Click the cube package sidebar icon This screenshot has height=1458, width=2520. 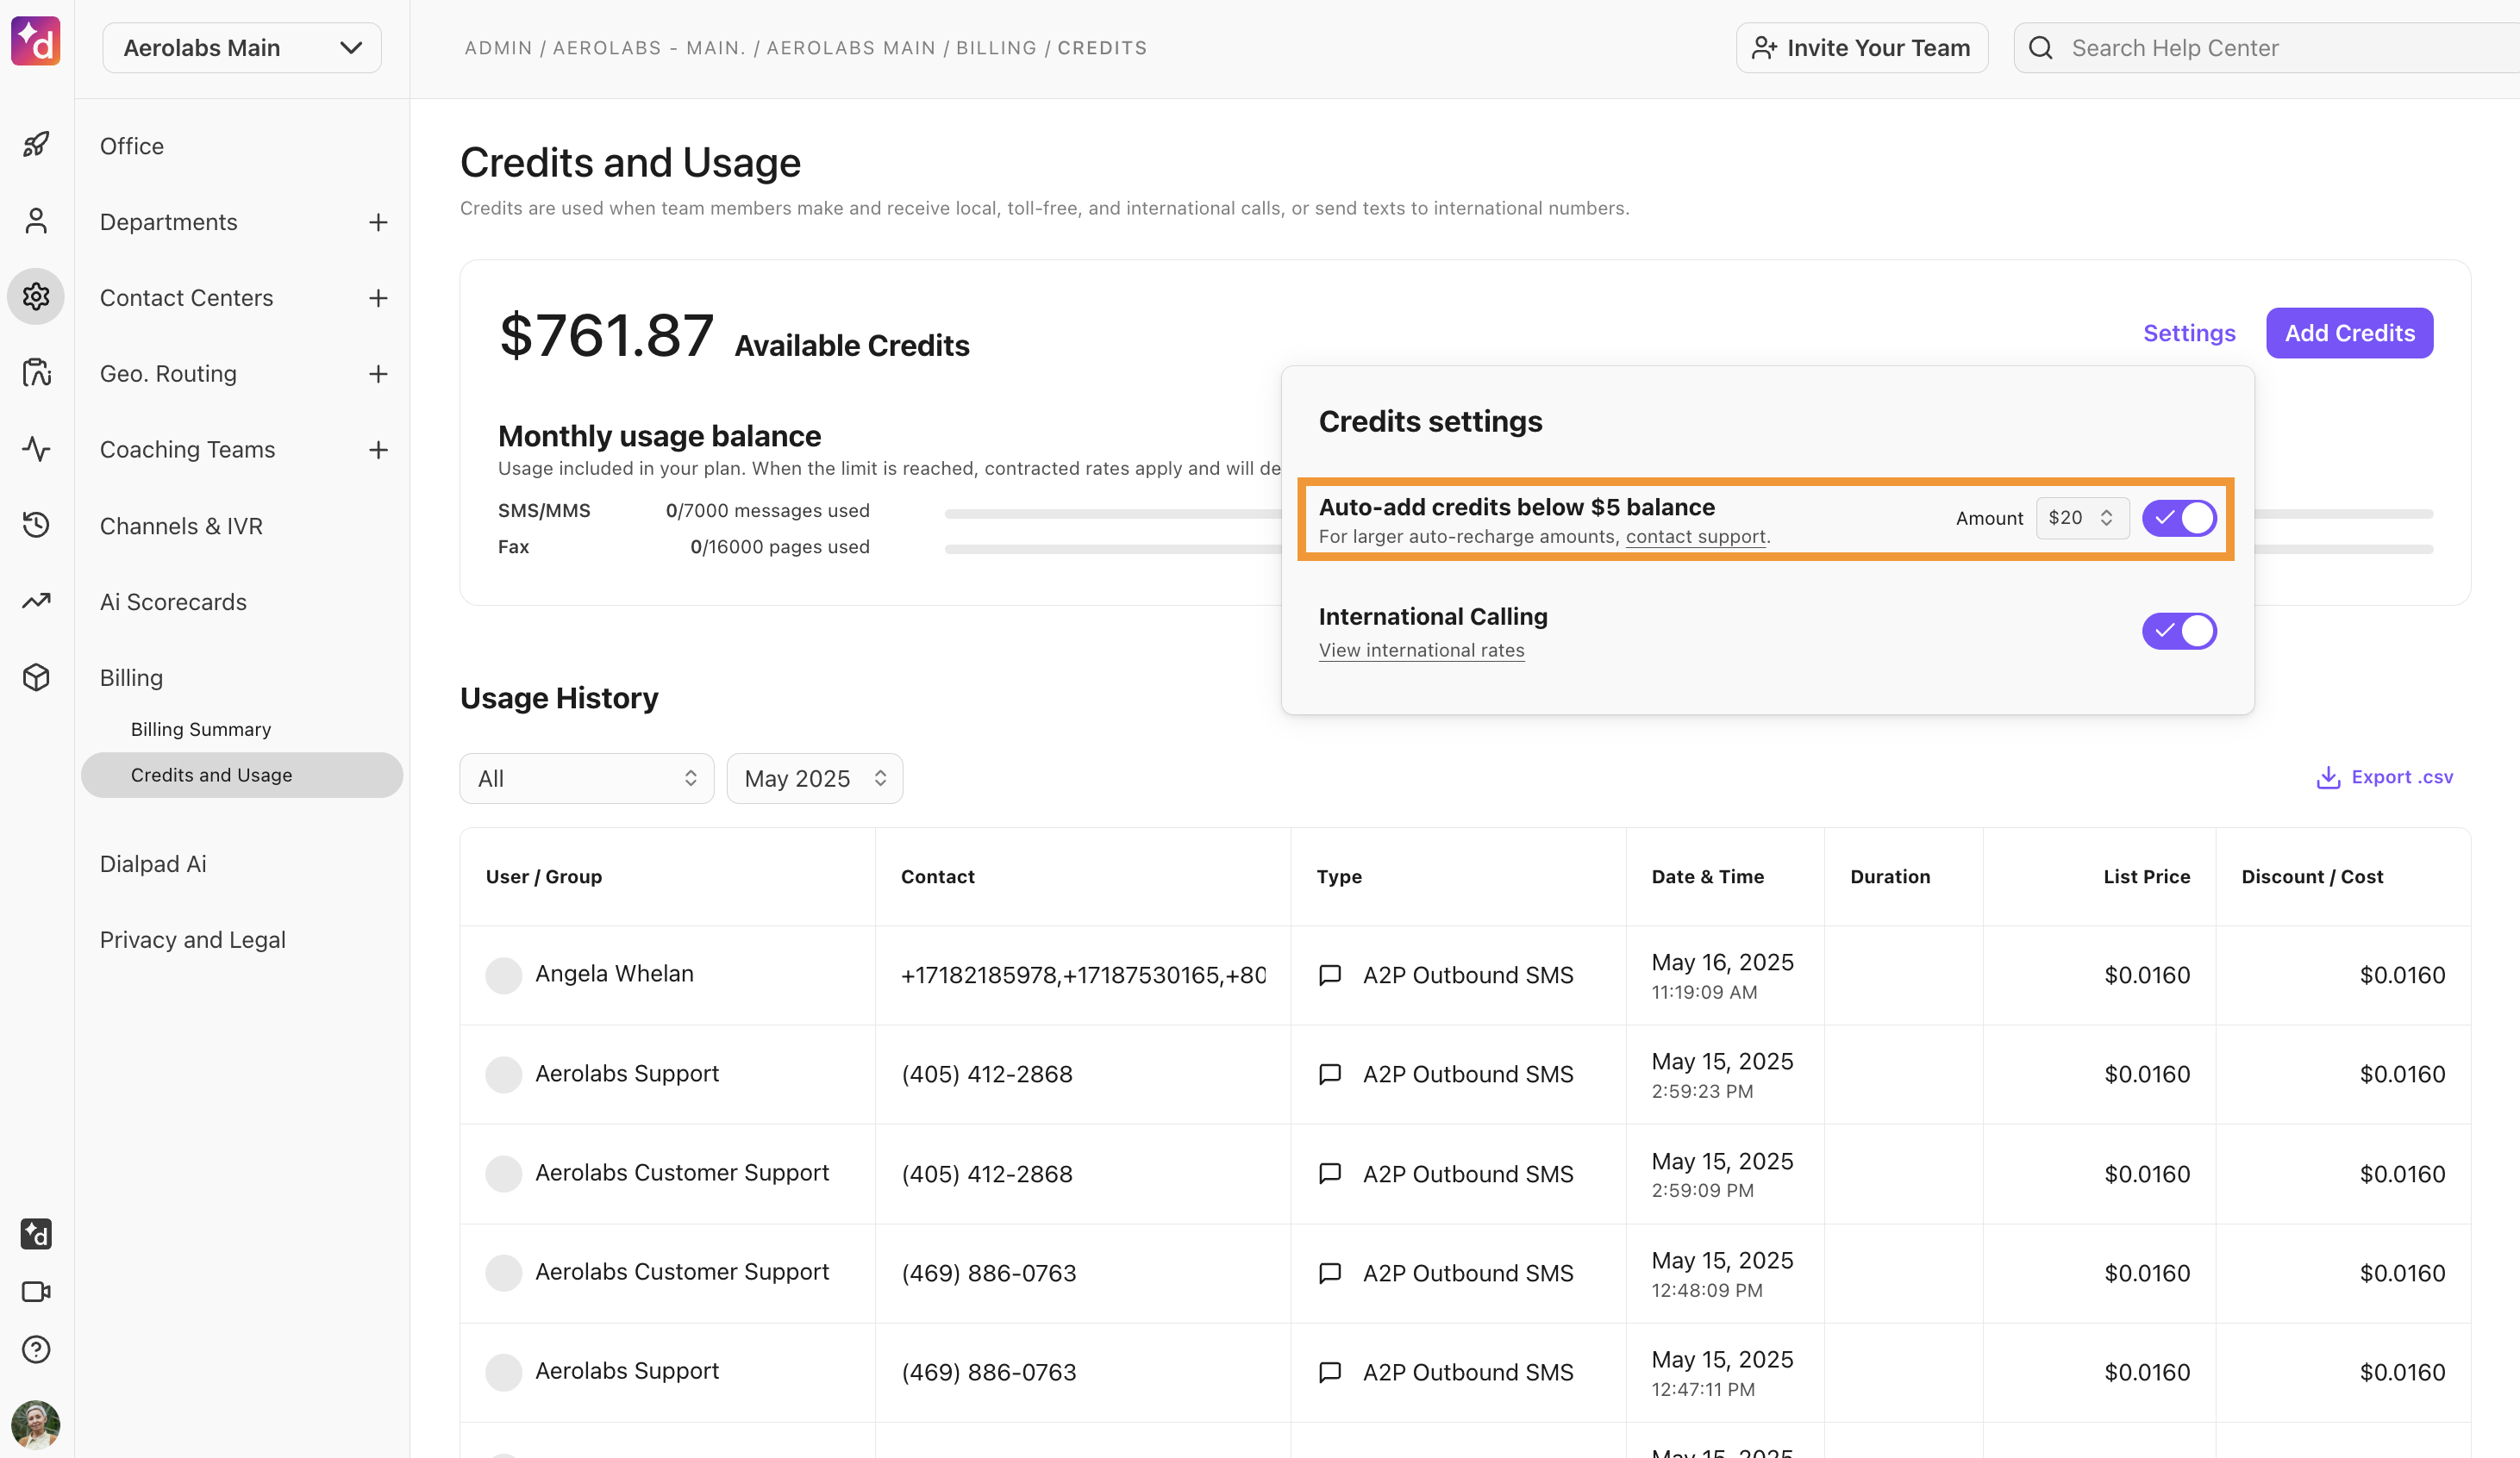coord(36,677)
